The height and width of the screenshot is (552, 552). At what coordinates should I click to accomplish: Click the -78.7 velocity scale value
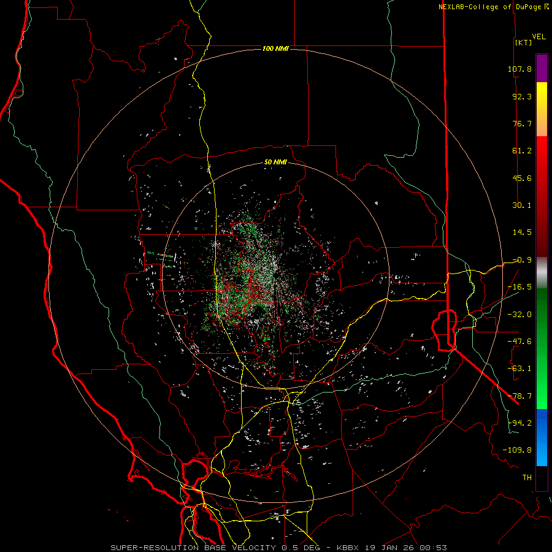[519, 396]
